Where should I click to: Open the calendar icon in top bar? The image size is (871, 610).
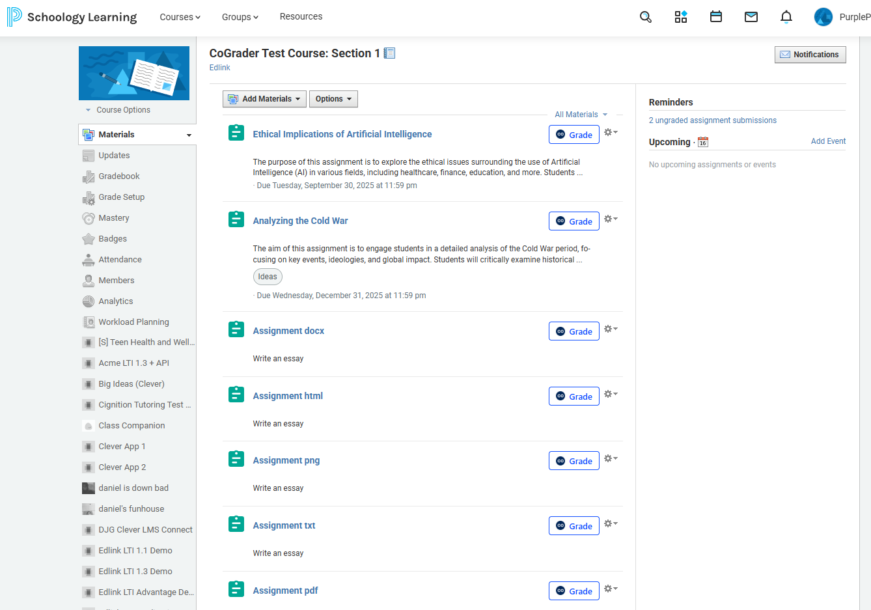click(716, 17)
